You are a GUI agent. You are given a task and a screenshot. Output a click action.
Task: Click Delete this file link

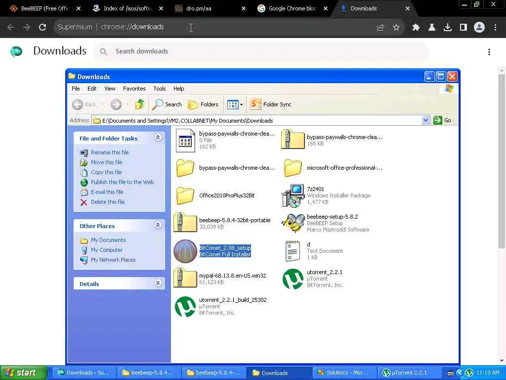[x=108, y=202]
